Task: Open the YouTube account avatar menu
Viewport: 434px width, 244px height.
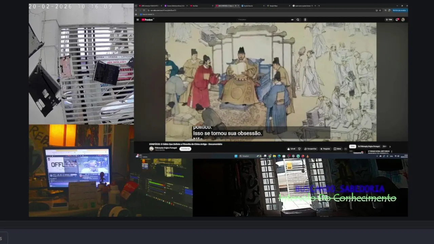Action: [403, 20]
